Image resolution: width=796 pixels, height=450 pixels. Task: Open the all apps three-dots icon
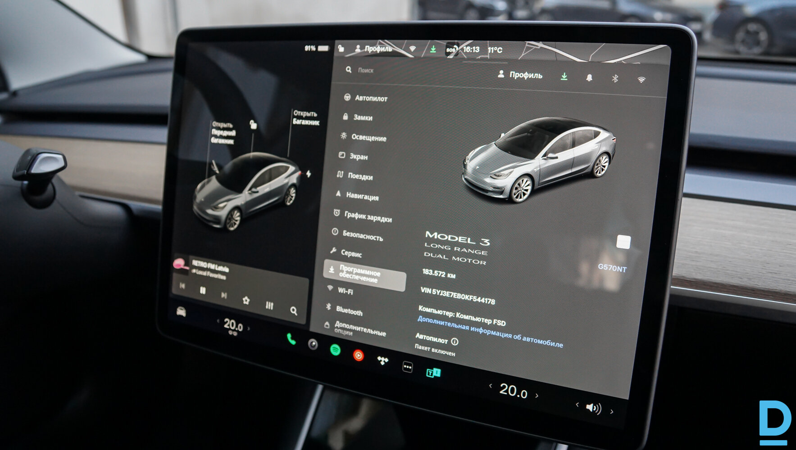(x=407, y=367)
